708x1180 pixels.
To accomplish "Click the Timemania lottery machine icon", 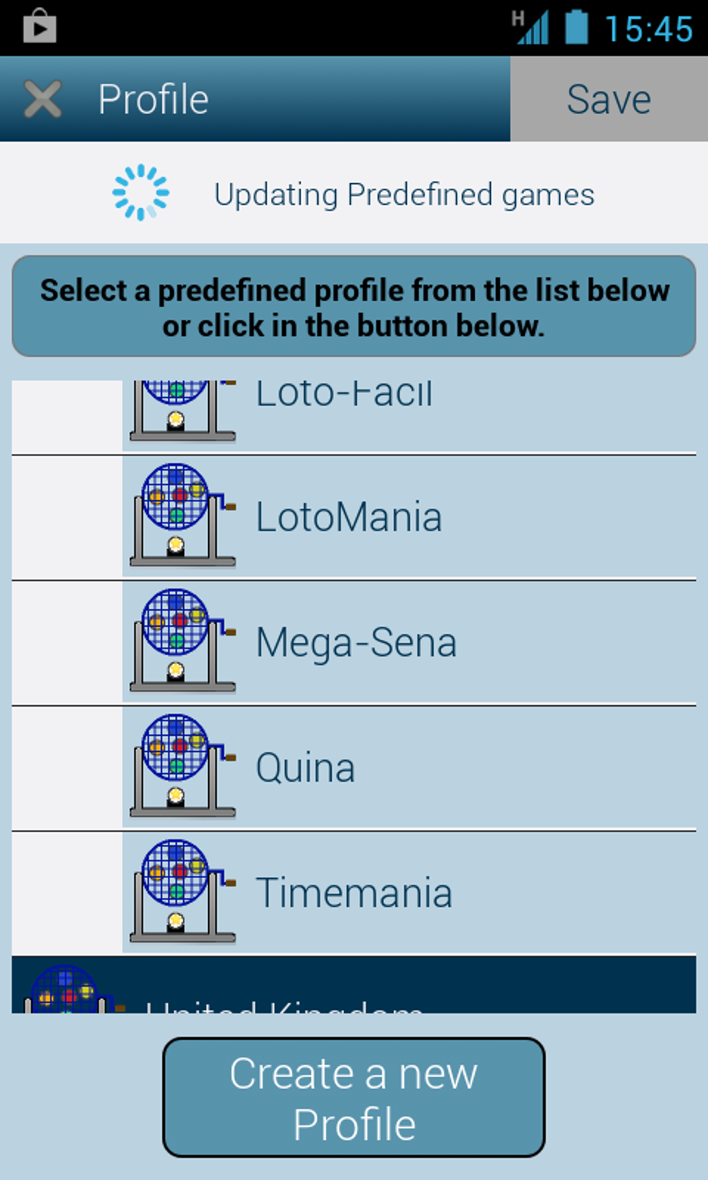I will pos(182,891).
